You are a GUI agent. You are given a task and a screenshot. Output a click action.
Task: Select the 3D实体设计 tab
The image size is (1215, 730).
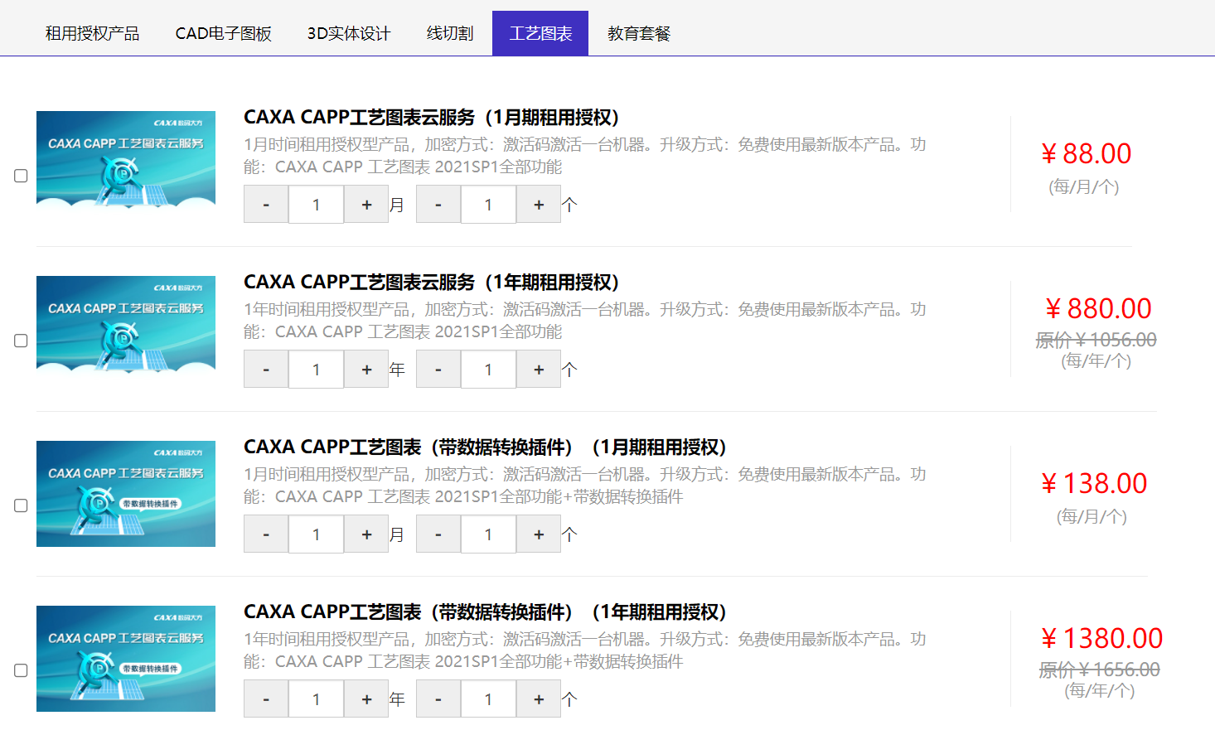coord(348,33)
